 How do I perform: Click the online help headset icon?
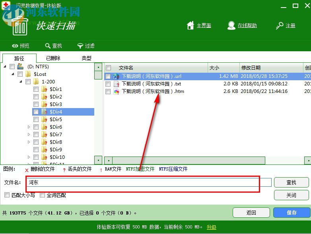click(x=231, y=25)
